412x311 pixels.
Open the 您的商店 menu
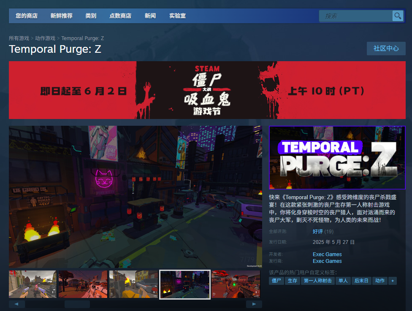pyautogui.click(x=26, y=16)
